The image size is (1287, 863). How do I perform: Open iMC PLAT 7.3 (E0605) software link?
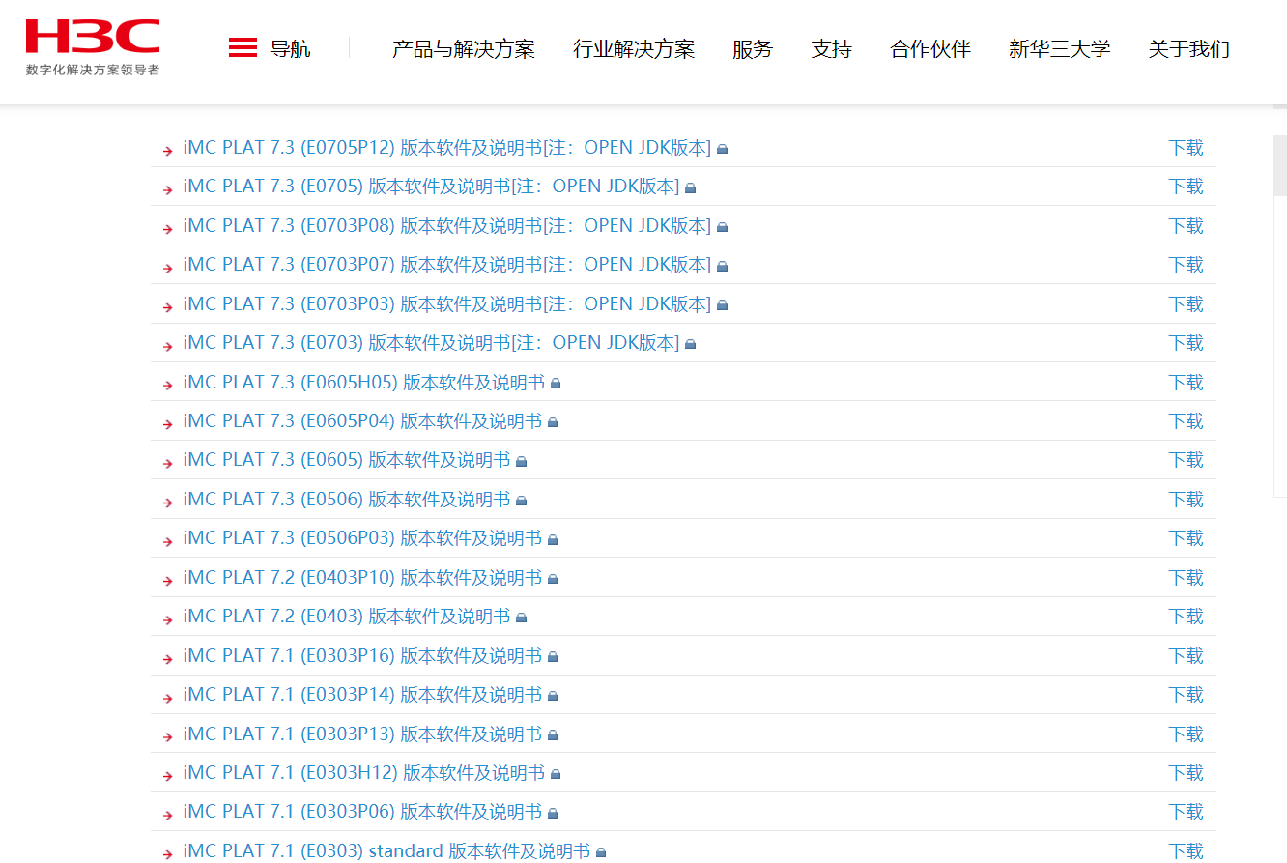(x=347, y=460)
